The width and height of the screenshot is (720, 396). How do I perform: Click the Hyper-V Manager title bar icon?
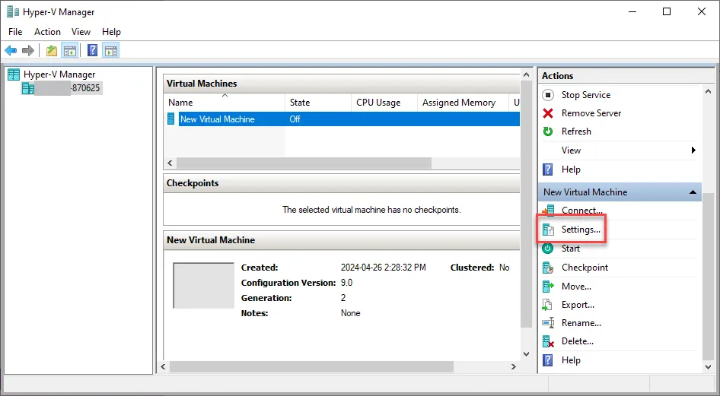(x=13, y=11)
